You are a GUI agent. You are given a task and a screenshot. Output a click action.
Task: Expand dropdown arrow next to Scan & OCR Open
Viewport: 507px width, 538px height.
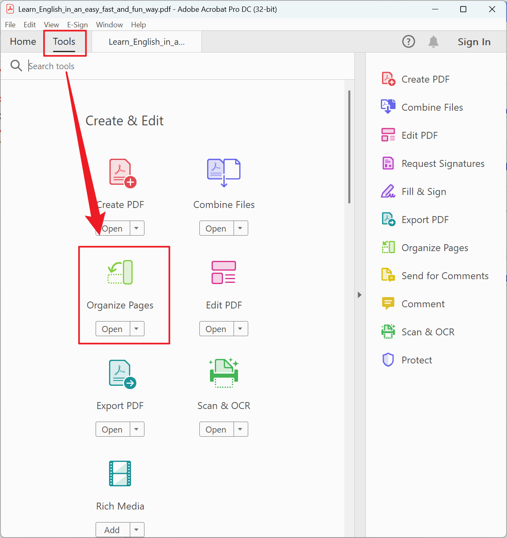(240, 429)
